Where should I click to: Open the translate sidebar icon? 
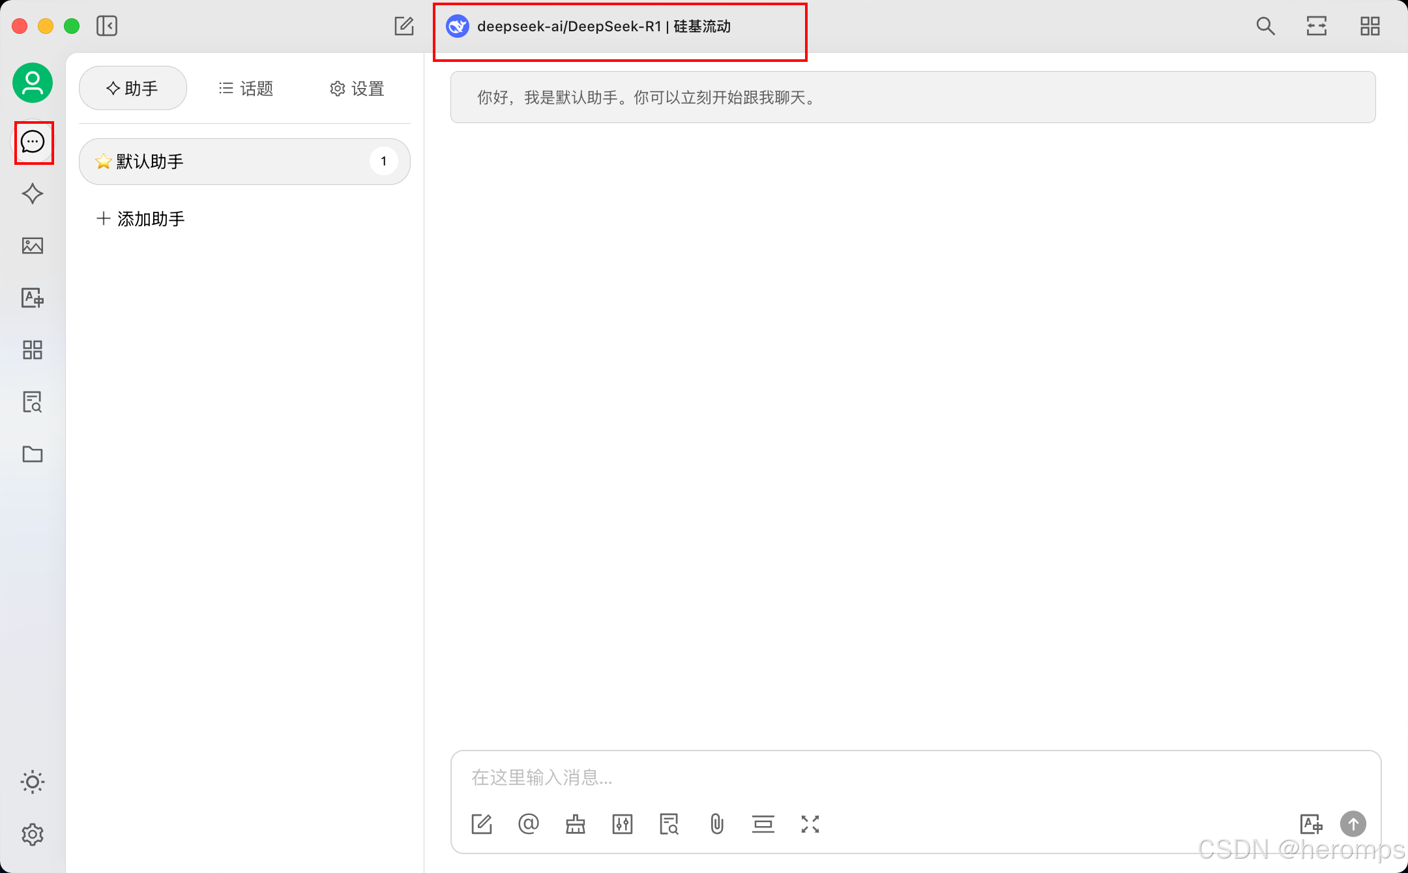(33, 298)
